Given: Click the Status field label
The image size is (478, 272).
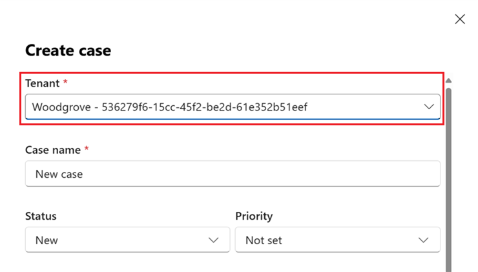Looking at the screenshot, I should 41,216.
